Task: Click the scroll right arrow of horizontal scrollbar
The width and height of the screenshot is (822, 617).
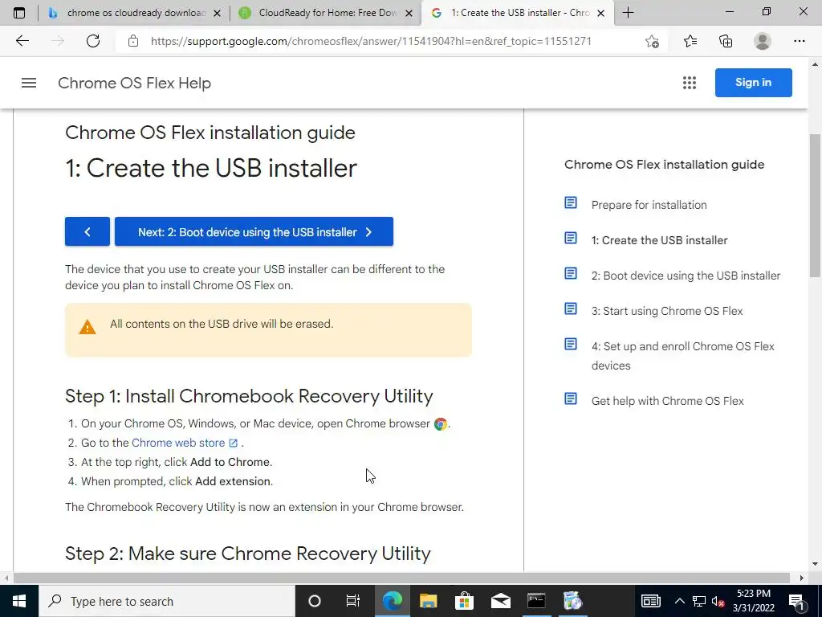Action: tap(801, 578)
